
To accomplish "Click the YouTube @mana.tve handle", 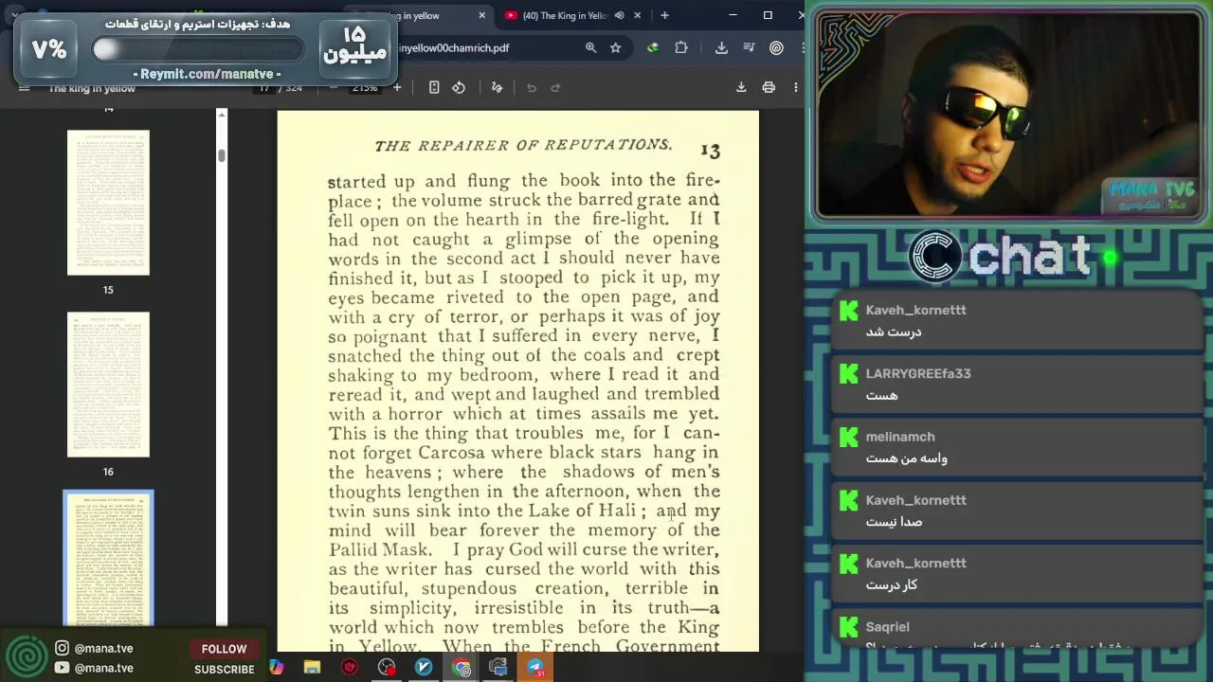I will coord(103,668).
